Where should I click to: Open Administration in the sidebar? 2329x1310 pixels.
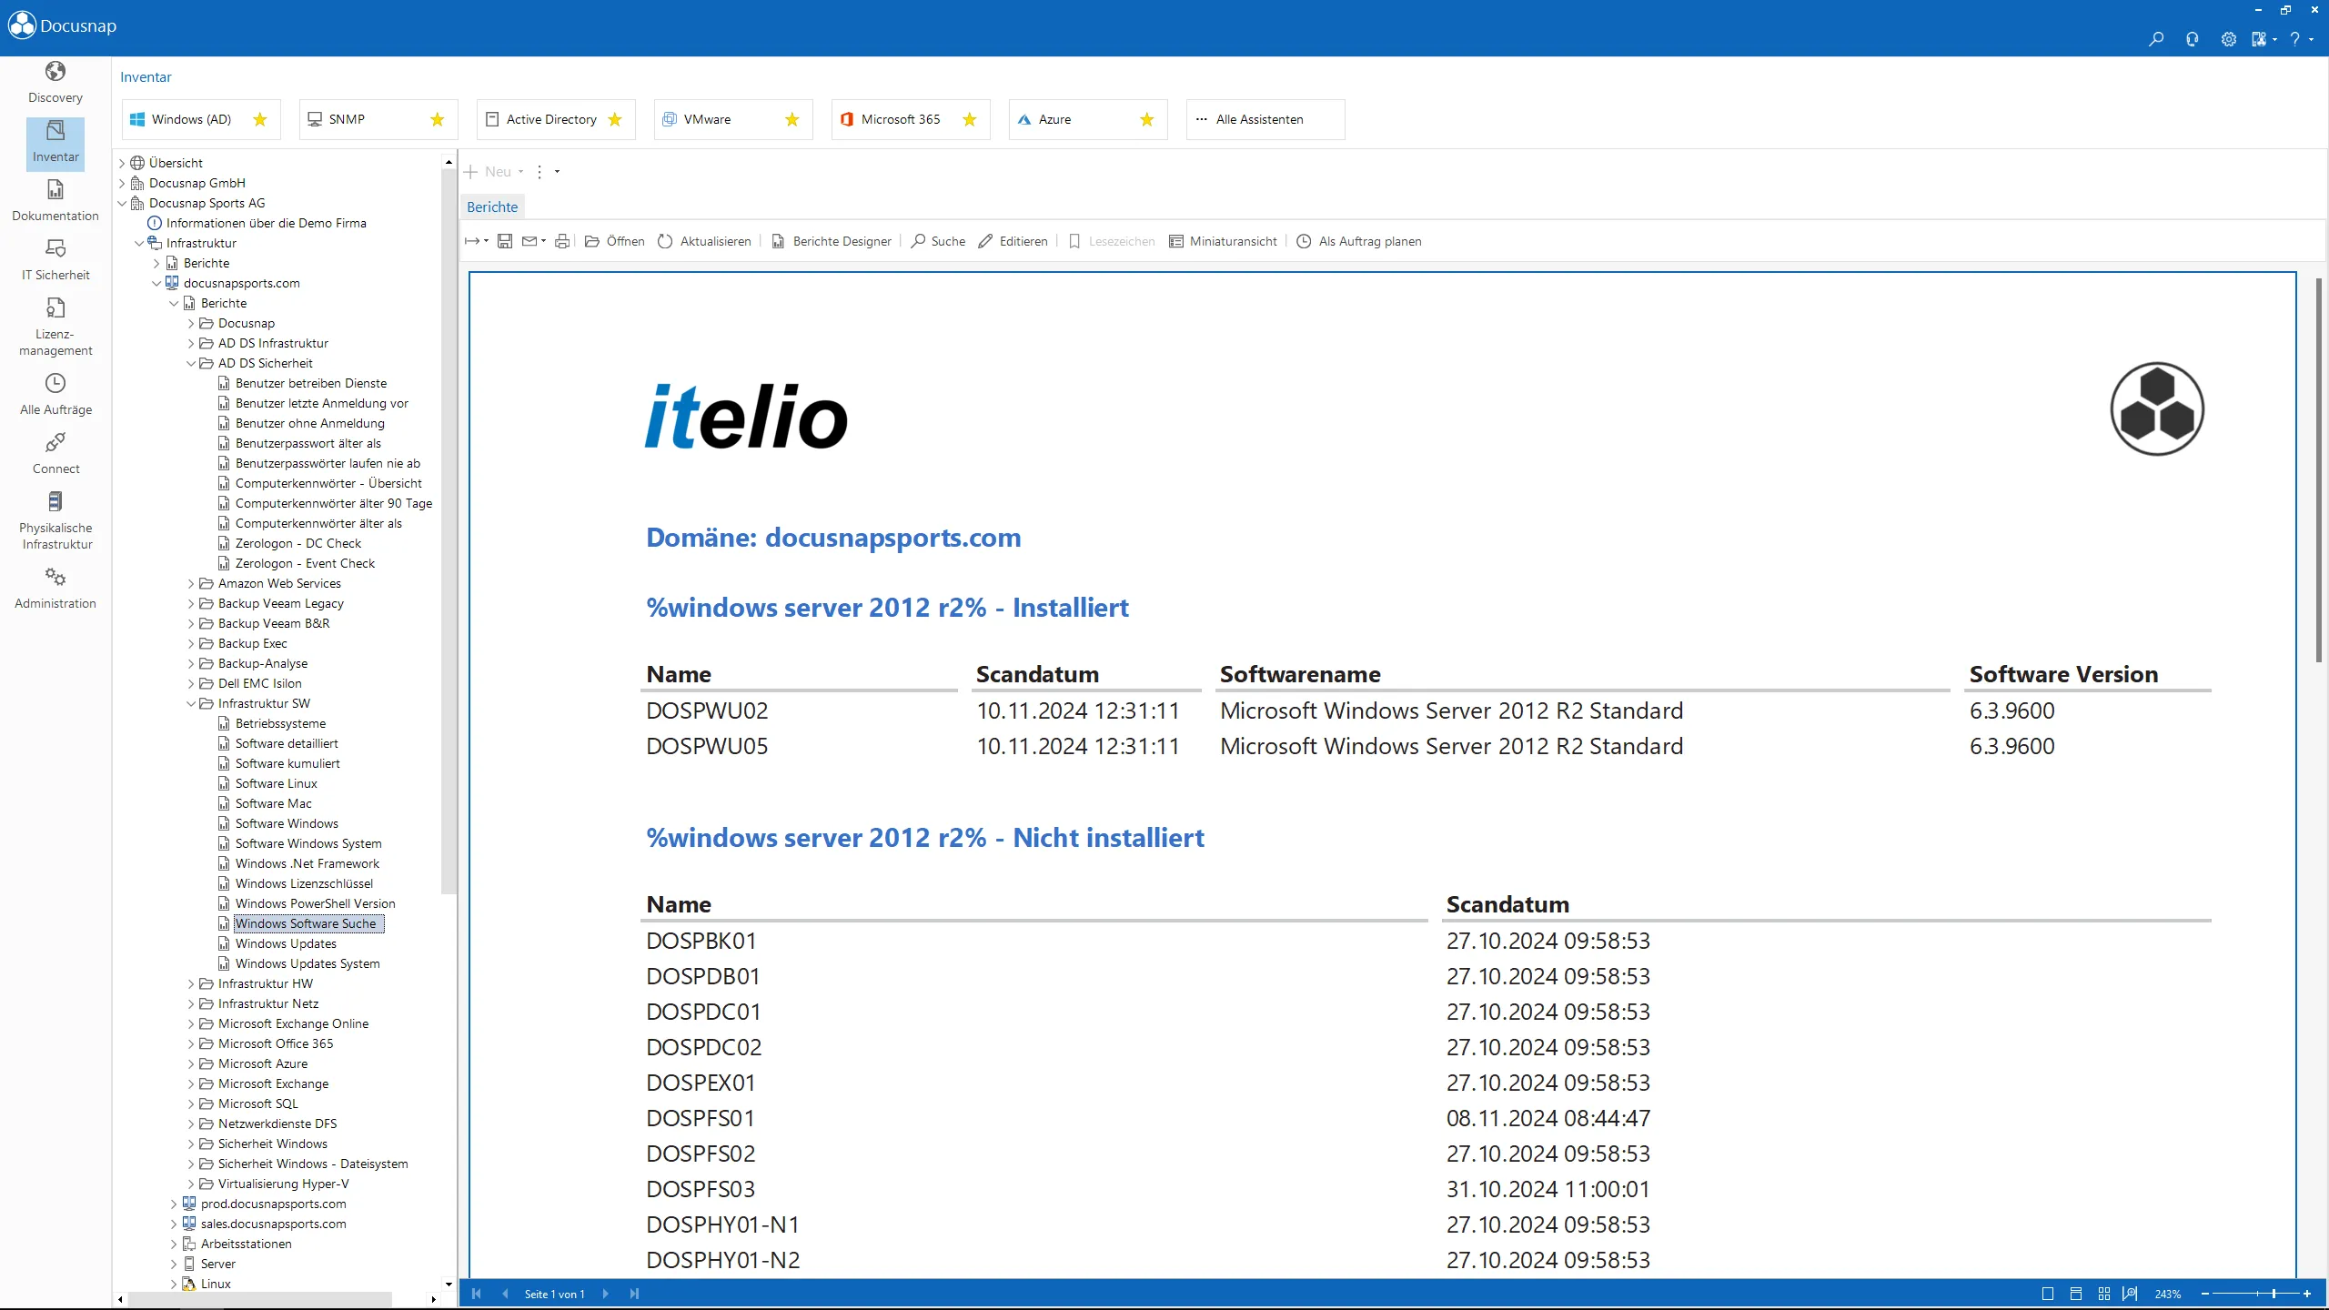click(x=55, y=589)
